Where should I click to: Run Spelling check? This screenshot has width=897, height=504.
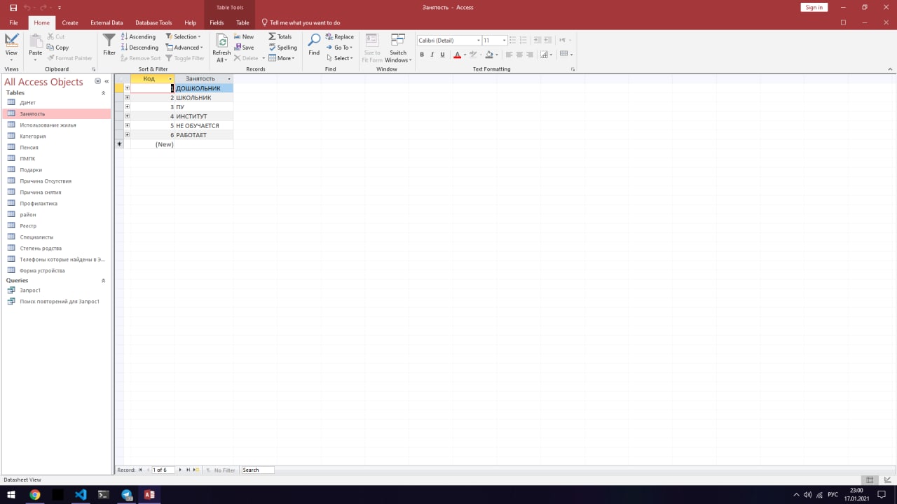pyautogui.click(x=283, y=48)
